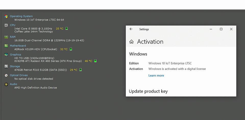Open the Operating System section heading
The height and width of the screenshot is (120, 245).
point(21,16)
